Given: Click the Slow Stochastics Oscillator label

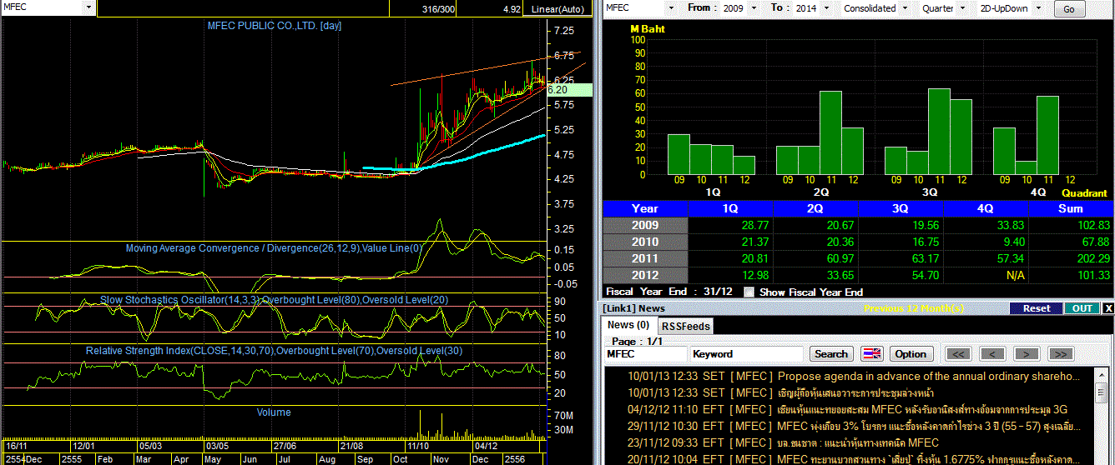Looking at the screenshot, I should (275, 299).
